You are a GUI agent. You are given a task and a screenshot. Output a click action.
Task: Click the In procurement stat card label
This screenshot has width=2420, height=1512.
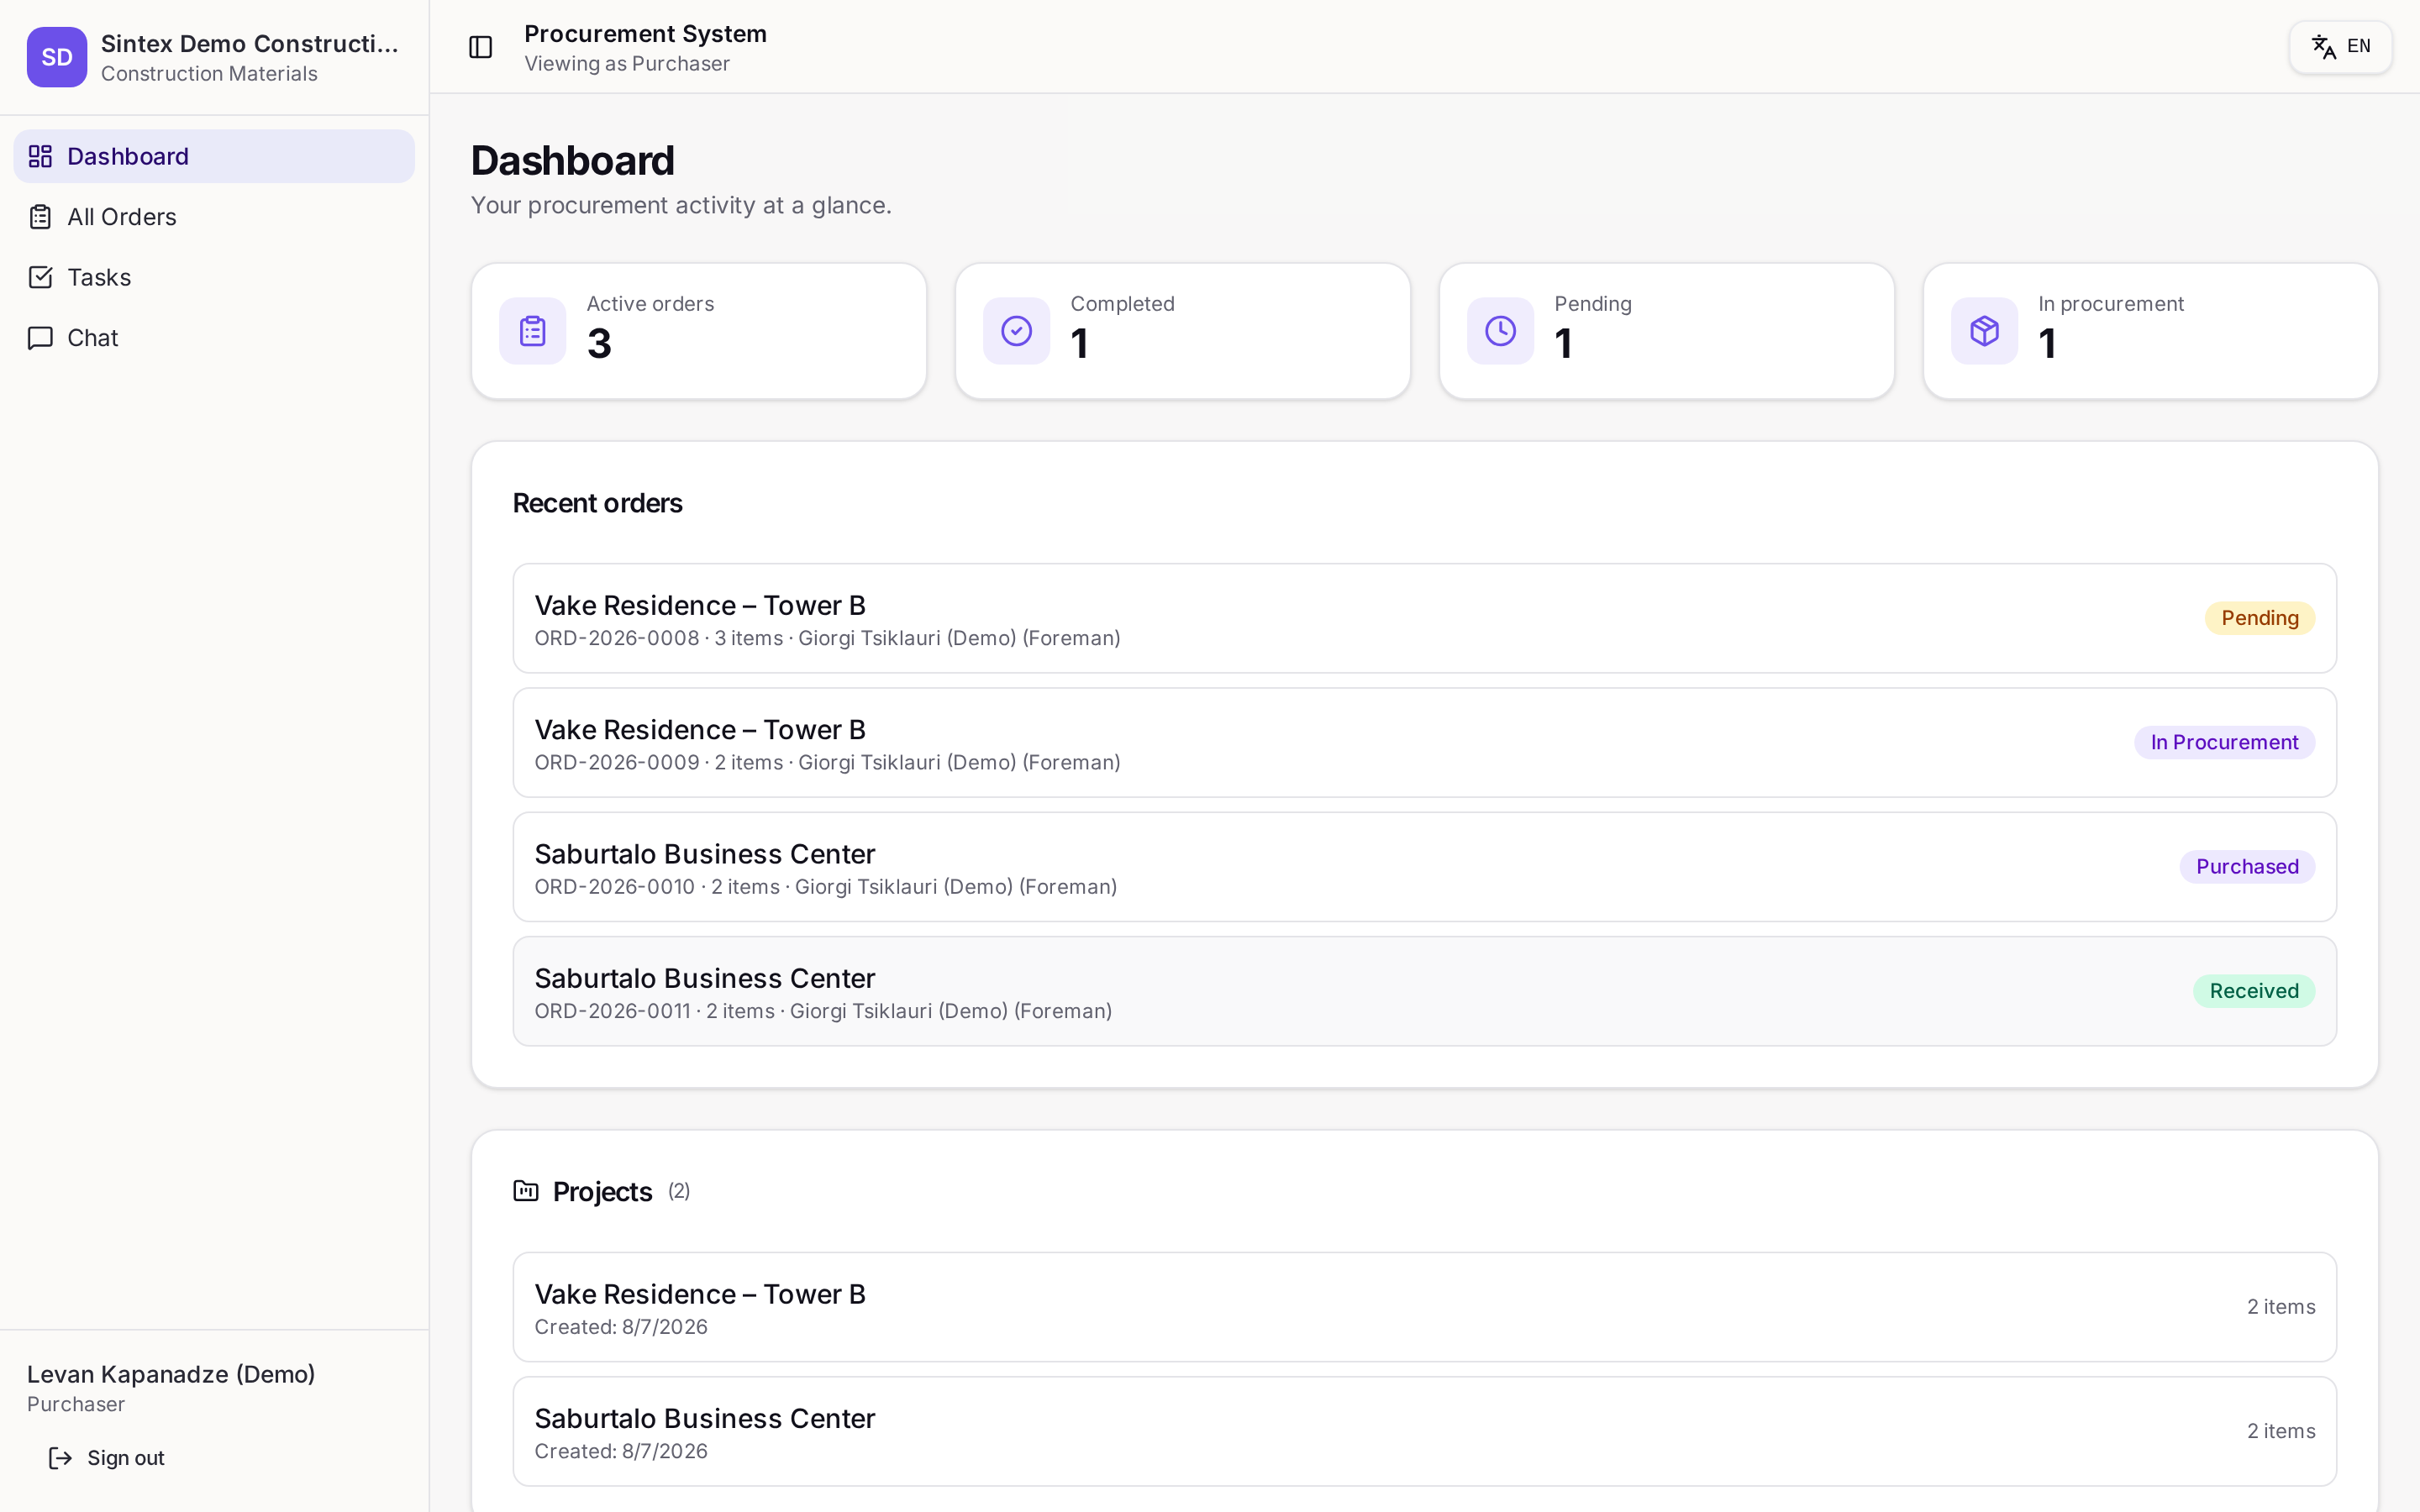(x=2110, y=304)
